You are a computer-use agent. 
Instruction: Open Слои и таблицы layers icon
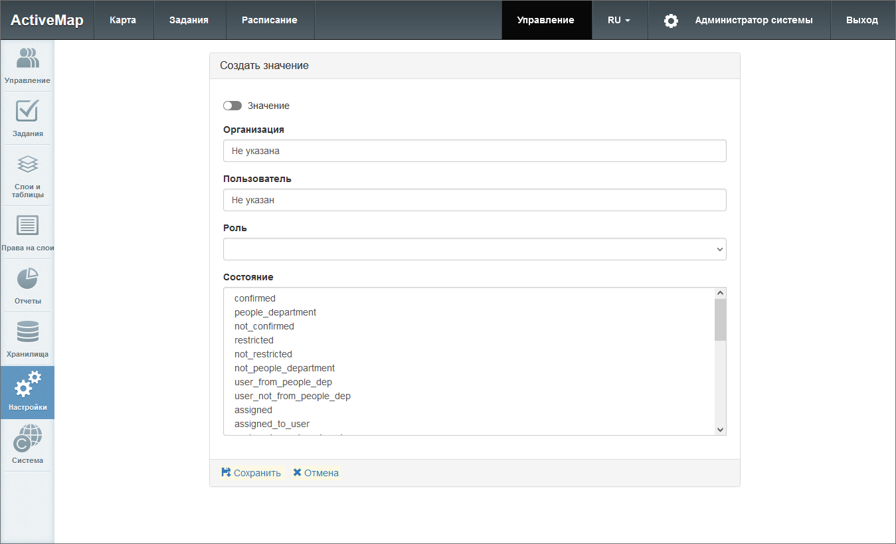(x=27, y=165)
